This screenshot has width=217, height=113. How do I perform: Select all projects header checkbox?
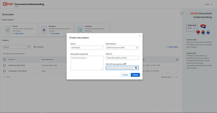[4, 59]
